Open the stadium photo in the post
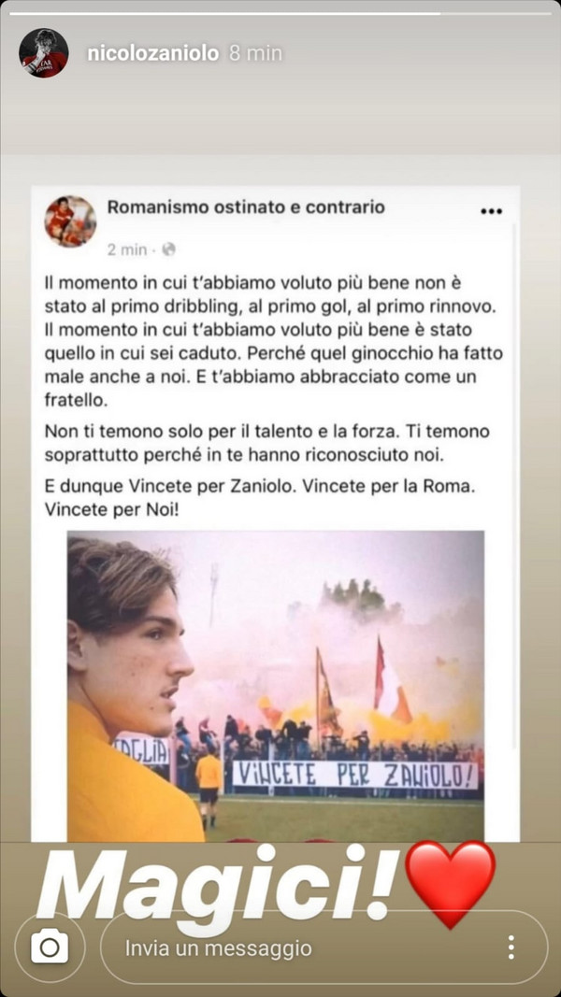The width and height of the screenshot is (561, 997). 276,686
